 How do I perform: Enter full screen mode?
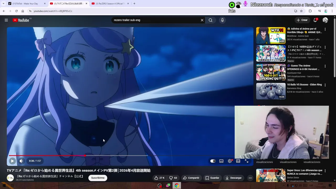click(x=246, y=161)
